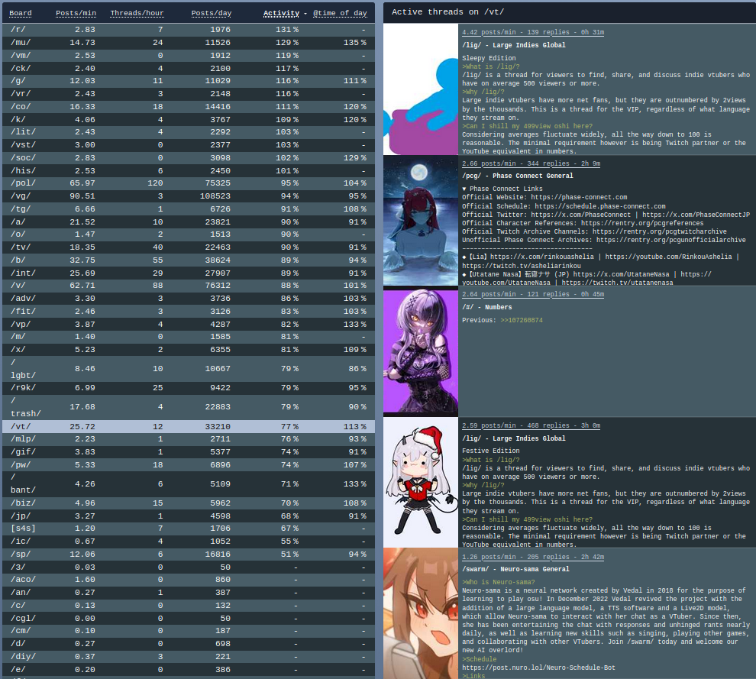Select the /aco/ board row
The width and height of the screenshot is (756, 679).
(x=189, y=580)
